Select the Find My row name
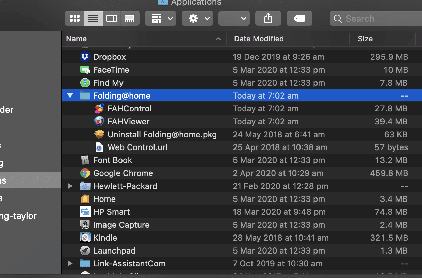 [x=108, y=83]
